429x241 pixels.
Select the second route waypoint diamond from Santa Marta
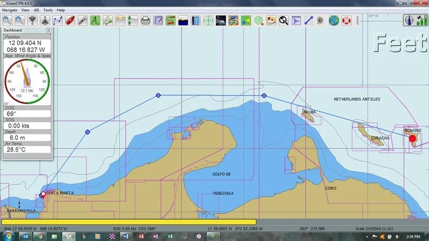point(158,95)
